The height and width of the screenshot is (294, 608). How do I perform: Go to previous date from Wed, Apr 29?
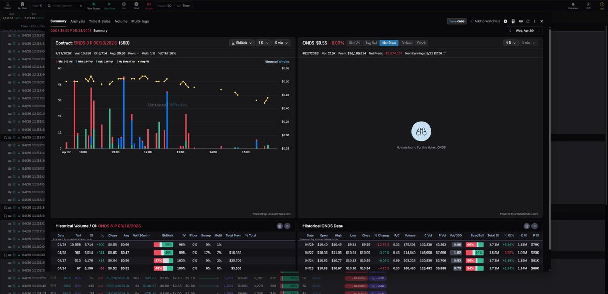510,31
